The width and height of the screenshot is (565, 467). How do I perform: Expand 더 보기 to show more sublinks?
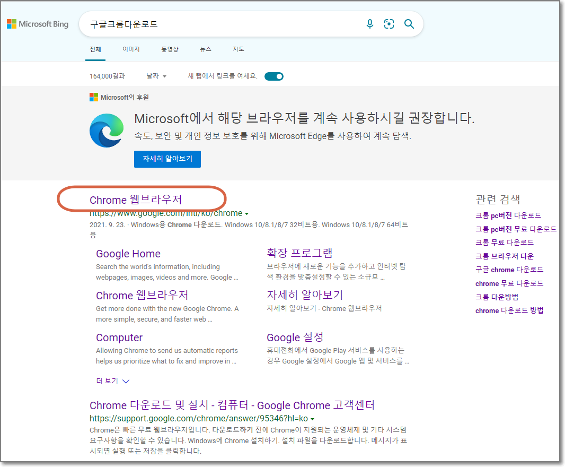coord(113,380)
